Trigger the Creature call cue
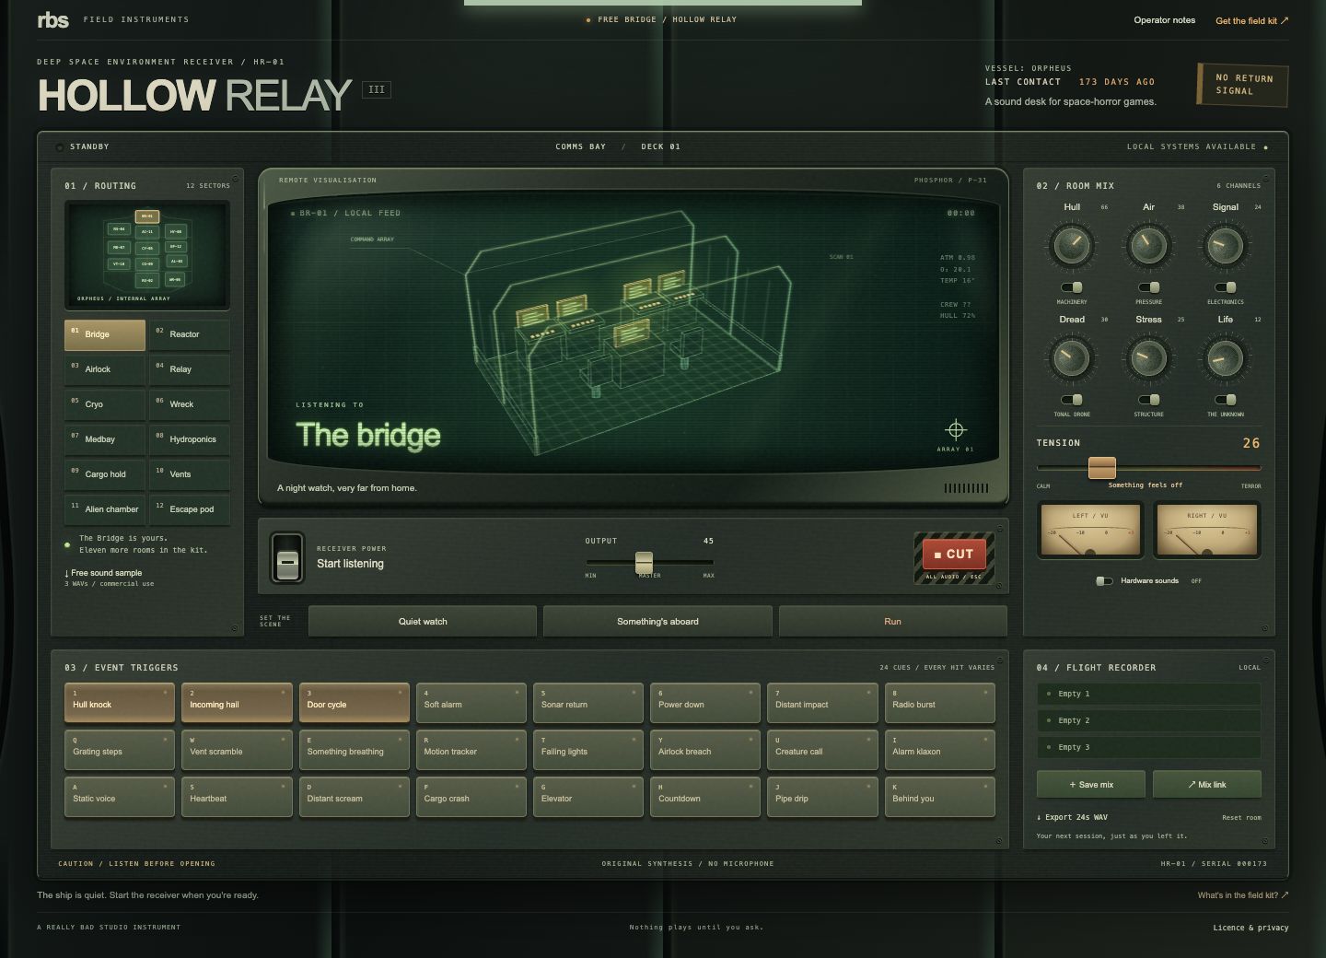1326x958 pixels. coord(822,750)
